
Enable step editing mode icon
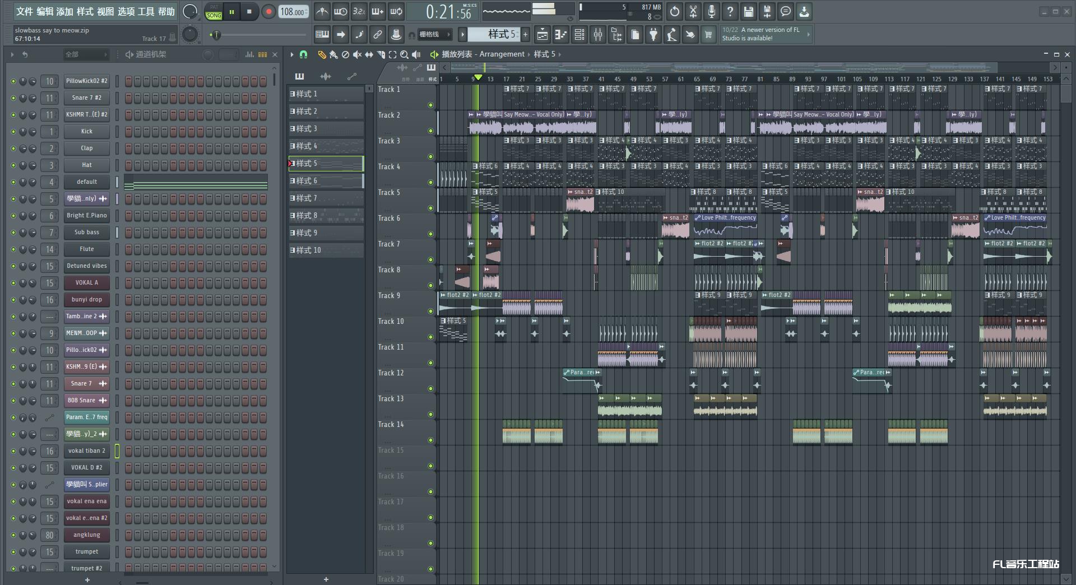pyautogui.click(x=359, y=35)
